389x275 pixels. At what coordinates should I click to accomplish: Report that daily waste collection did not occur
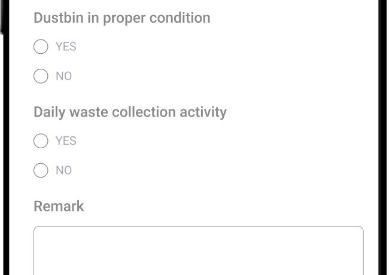click(x=41, y=170)
